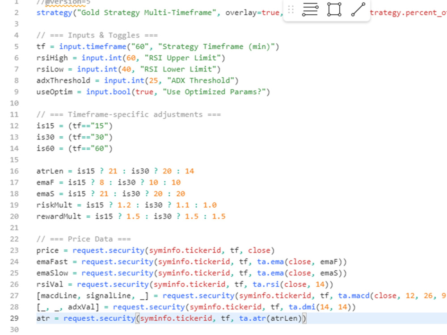Click 'input.bool' on line 9
Image resolution: width=447 pixels, height=335 pixels.
tap(108, 92)
